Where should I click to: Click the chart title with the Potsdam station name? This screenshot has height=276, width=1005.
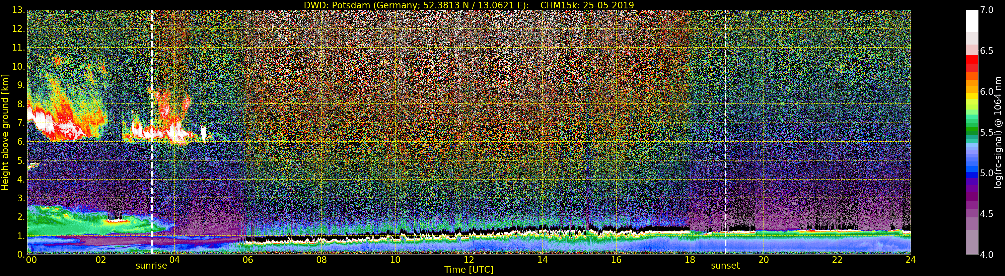(x=469, y=5)
